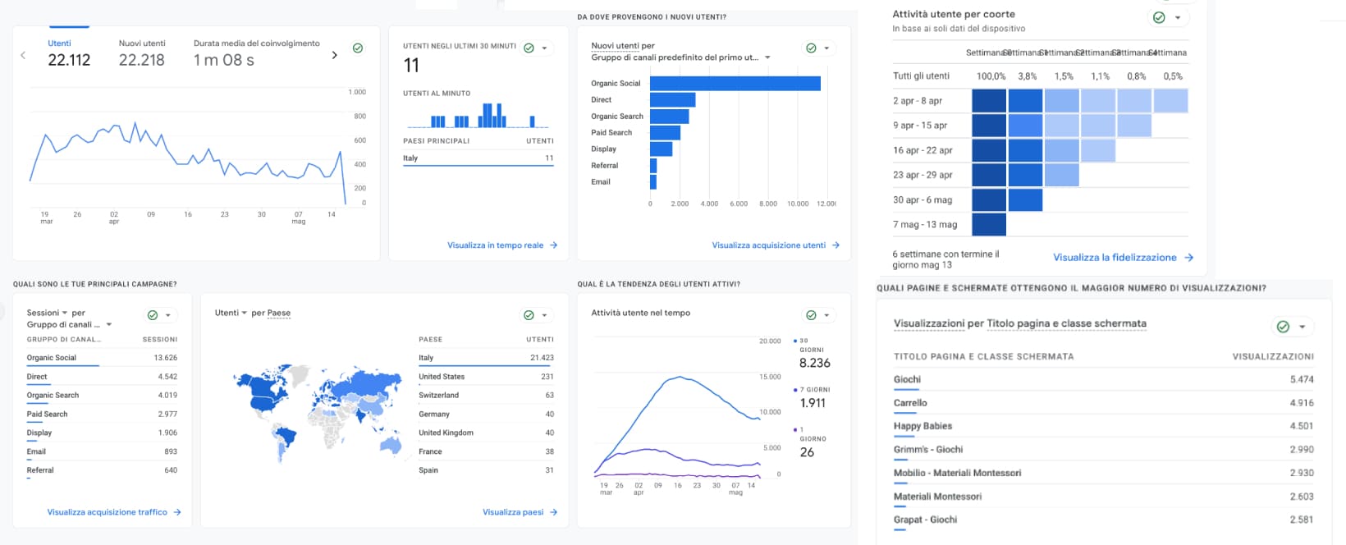Open dropdown beside Visualizzazioni card check icon
The height and width of the screenshot is (545, 1346).
pos(1303,327)
